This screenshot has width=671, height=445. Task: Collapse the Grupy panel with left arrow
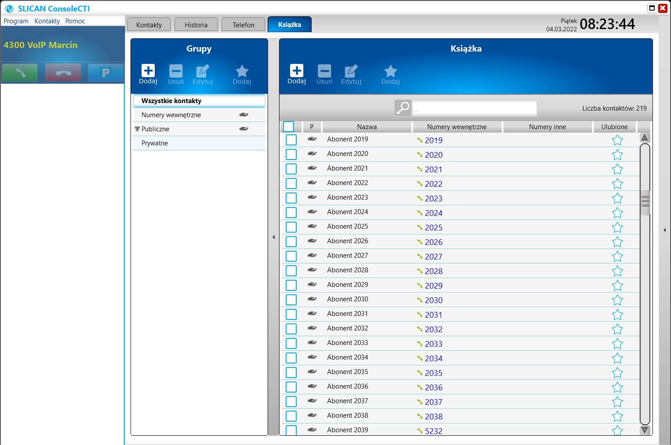pyautogui.click(x=273, y=237)
